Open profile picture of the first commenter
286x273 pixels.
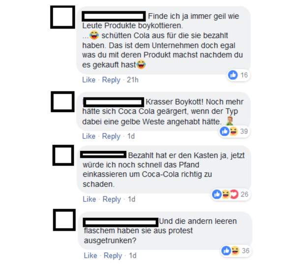click(x=62, y=17)
